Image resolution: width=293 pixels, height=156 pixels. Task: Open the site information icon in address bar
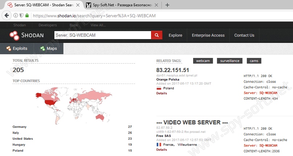click(16, 16)
